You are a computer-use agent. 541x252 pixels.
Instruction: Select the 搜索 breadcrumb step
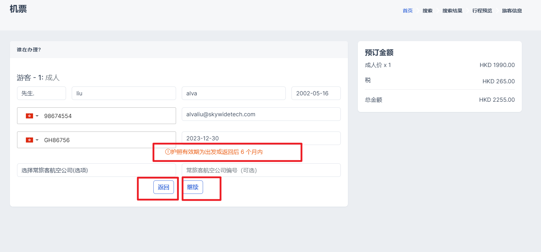(427, 11)
